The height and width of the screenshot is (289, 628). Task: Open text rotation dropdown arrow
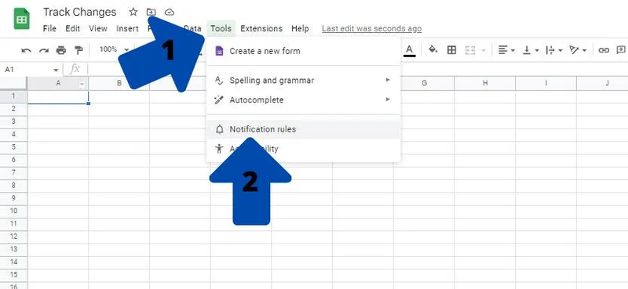click(585, 50)
